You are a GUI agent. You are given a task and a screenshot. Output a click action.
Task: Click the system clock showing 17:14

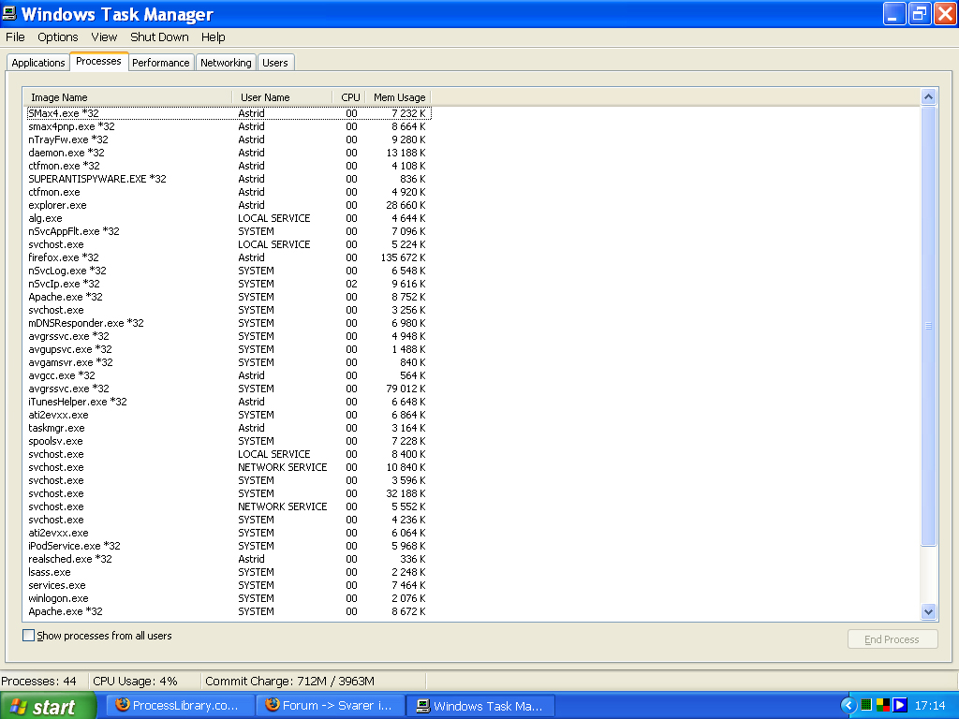(930, 706)
